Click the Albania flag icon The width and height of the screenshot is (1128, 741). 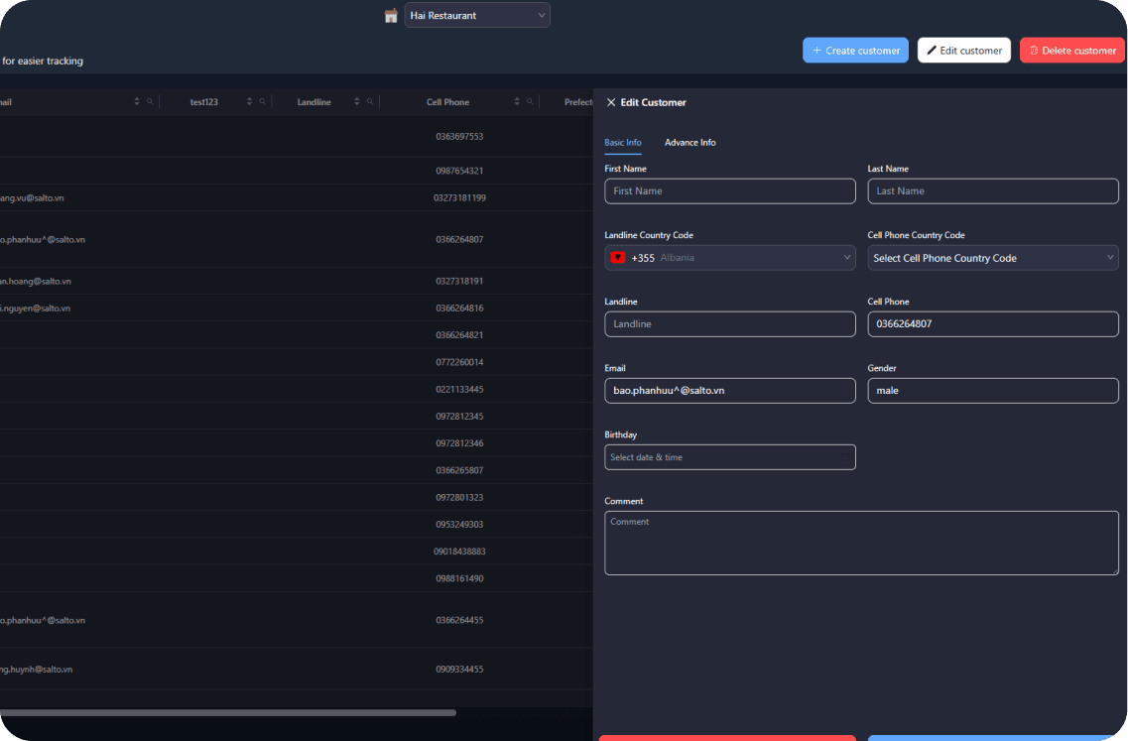click(x=618, y=258)
